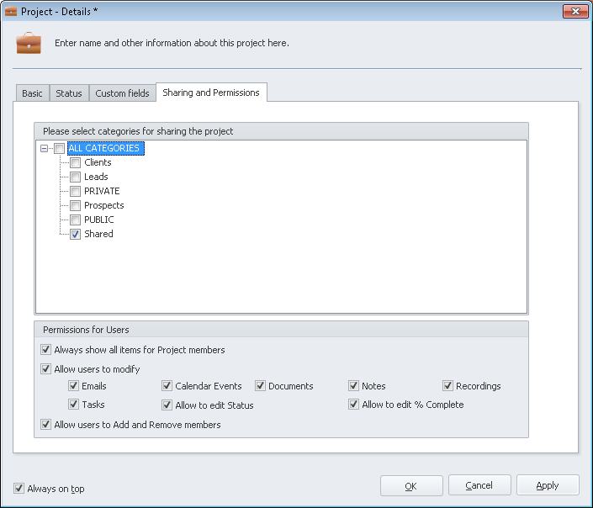Check the PRIVATE category box
Viewport: 593px width, 508px height.
[76, 192]
